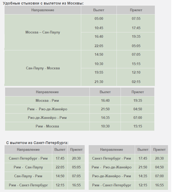The width and height of the screenshot is (172, 192).
Task: Click the 14:35 departure in the second table
Action: 105,118
